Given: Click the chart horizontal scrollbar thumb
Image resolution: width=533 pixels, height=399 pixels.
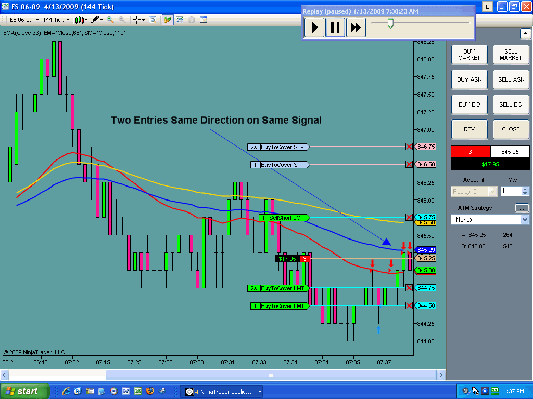Looking at the screenshot, I should (x=271, y=375).
